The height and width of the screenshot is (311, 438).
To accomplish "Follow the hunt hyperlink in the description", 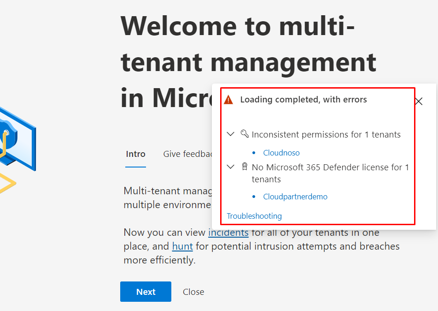I will coord(182,246).
